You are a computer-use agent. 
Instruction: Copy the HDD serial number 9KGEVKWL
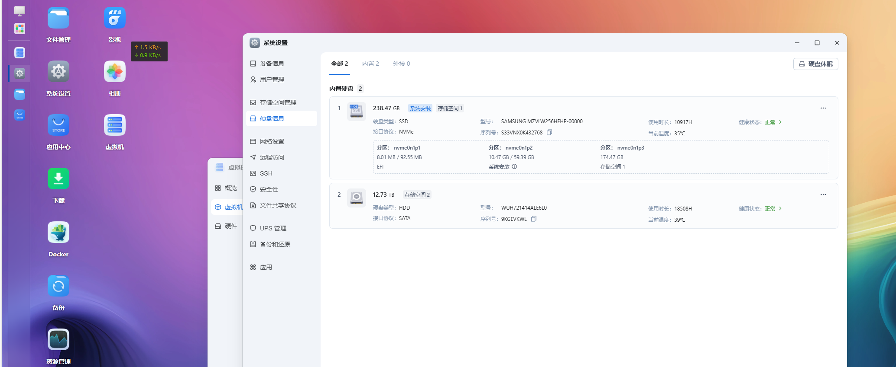[x=534, y=219]
